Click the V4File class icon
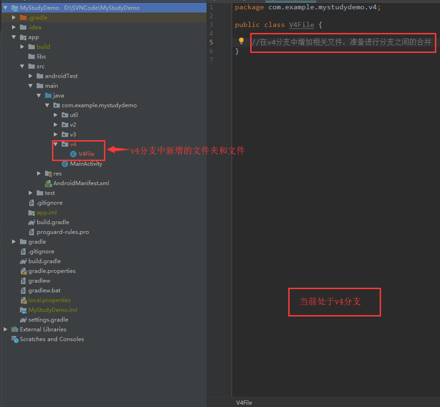The height and width of the screenshot is (407, 440). [73, 154]
